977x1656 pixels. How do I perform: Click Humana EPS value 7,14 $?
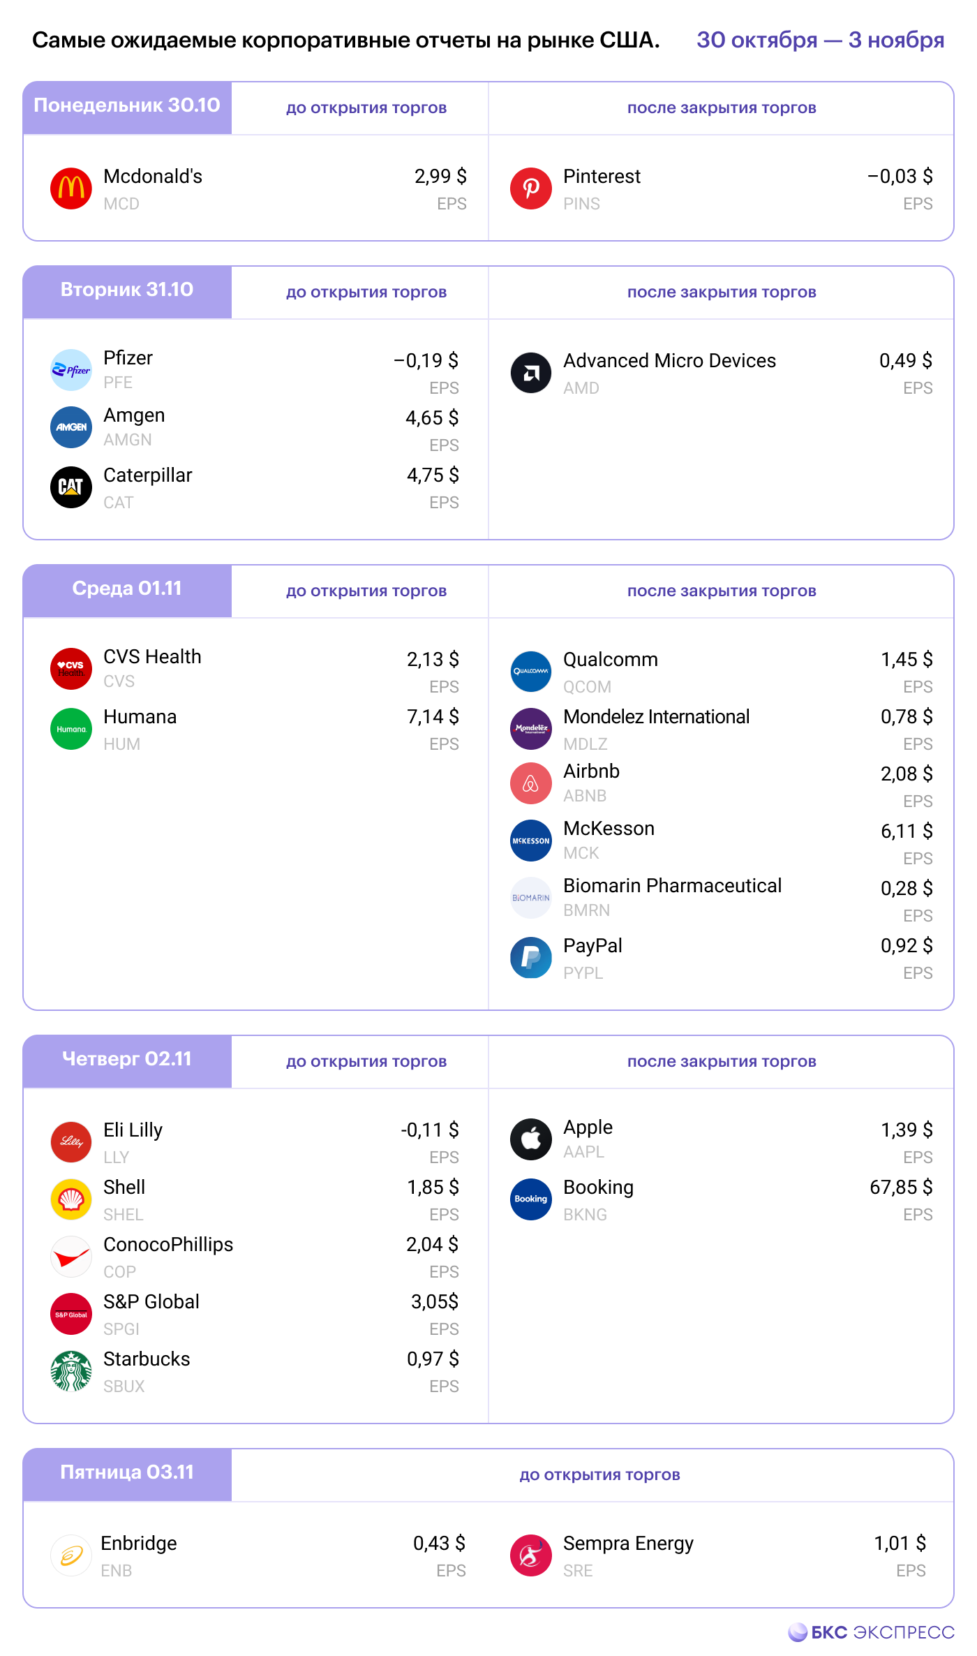pos(433,717)
